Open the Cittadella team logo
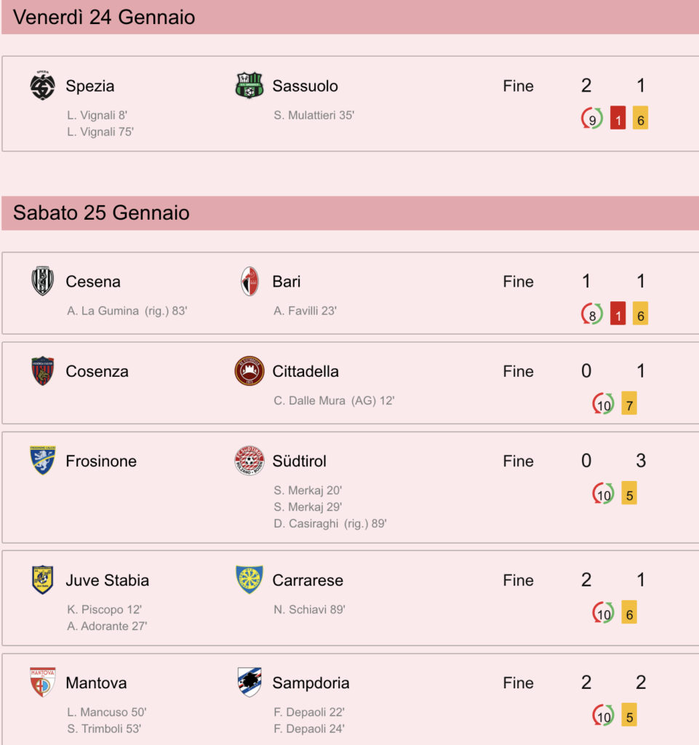 pos(249,371)
